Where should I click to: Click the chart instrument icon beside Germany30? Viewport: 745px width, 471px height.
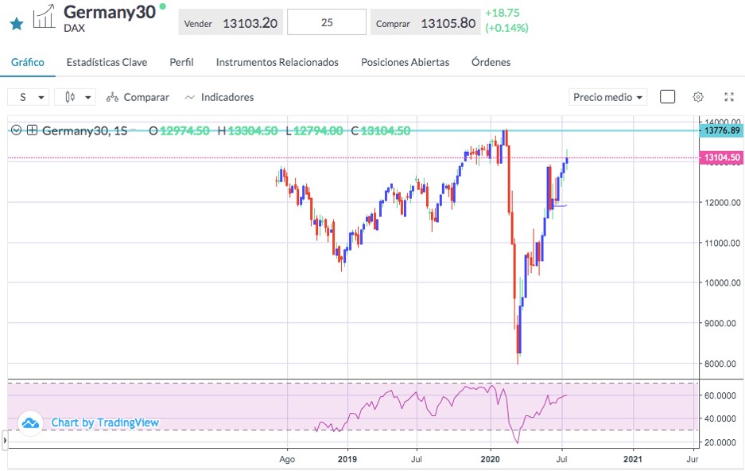45,17
